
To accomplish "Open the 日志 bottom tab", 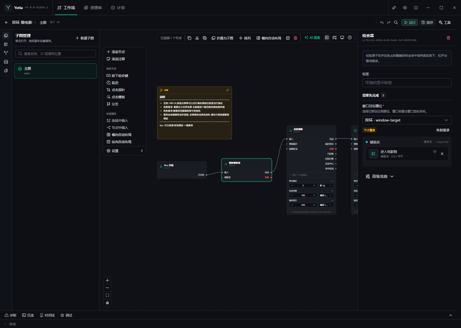I will point(28,315).
